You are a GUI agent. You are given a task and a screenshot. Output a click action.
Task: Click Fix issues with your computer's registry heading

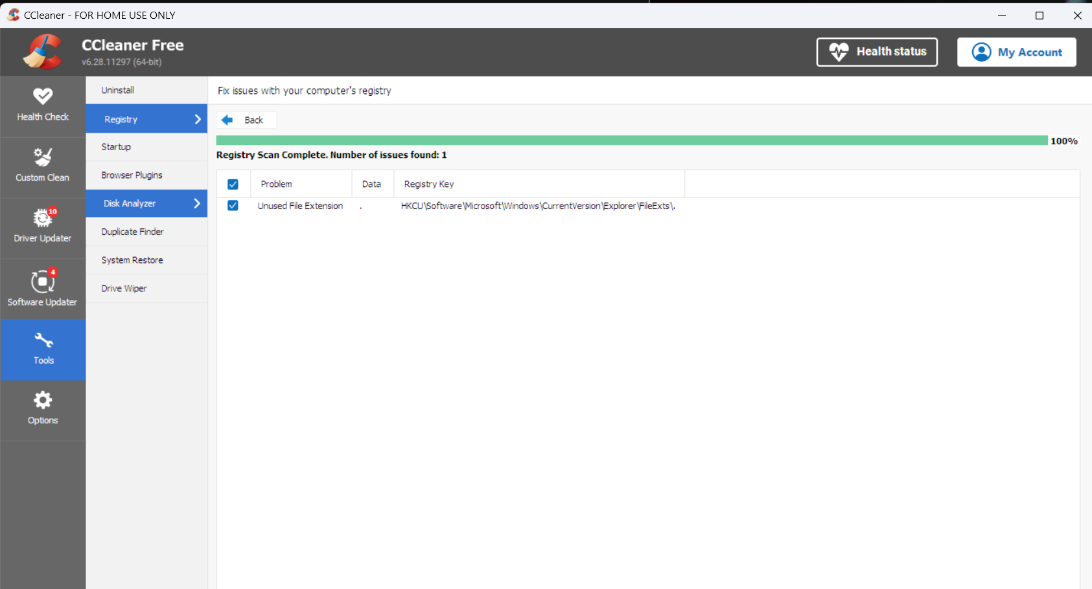(305, 91)
